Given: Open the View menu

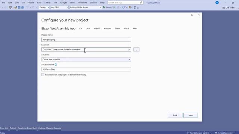Looking at the screenshot, I should point(17,3).
